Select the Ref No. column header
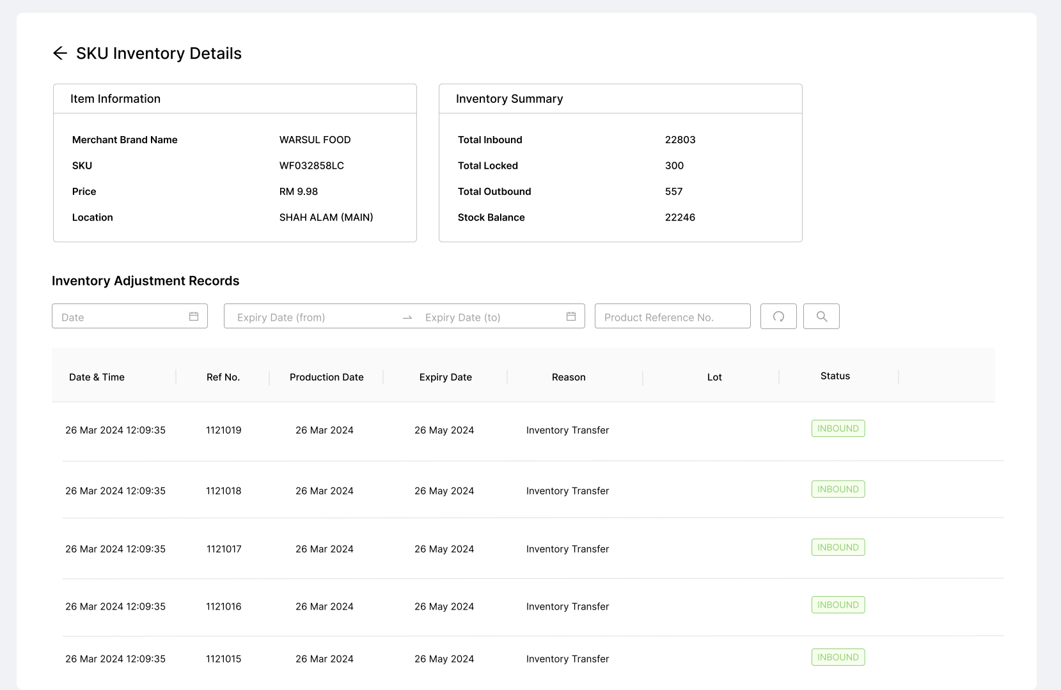 tap(223, 377)
